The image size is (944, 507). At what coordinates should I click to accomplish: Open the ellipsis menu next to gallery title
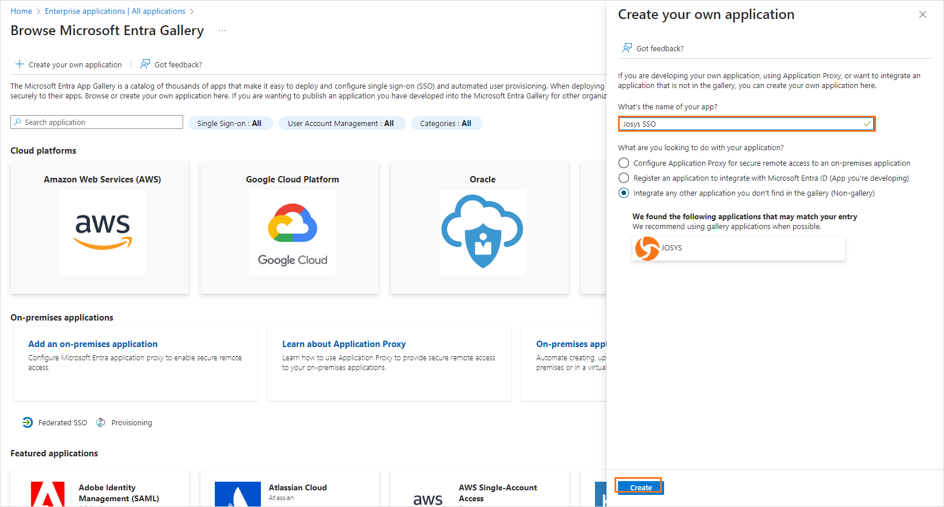click(x=222, y=31)
